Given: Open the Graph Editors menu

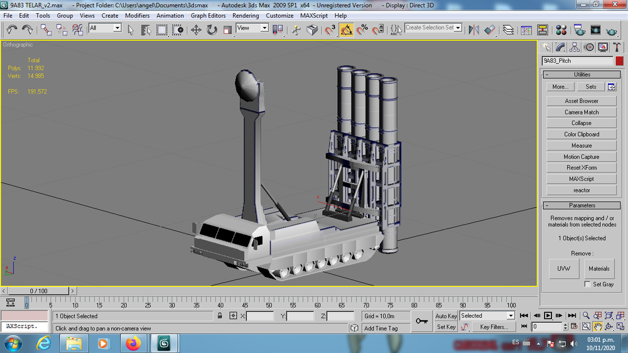Looking at the screenshot, I should tap(208, 16).
